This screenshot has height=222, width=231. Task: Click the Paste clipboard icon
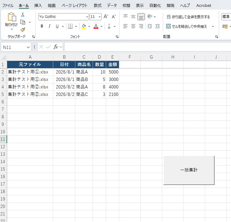[12, 17]
